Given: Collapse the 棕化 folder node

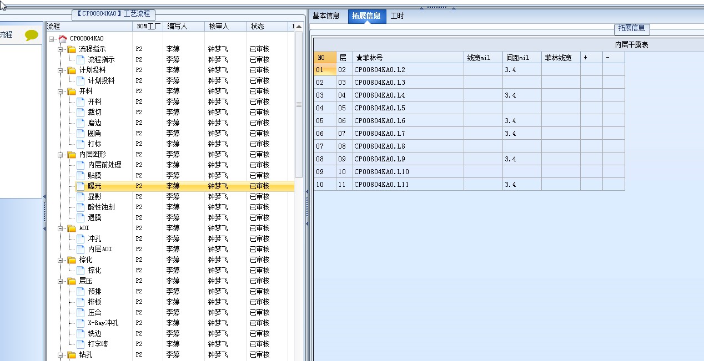Looking at the screenshot, I should [61, 260].
